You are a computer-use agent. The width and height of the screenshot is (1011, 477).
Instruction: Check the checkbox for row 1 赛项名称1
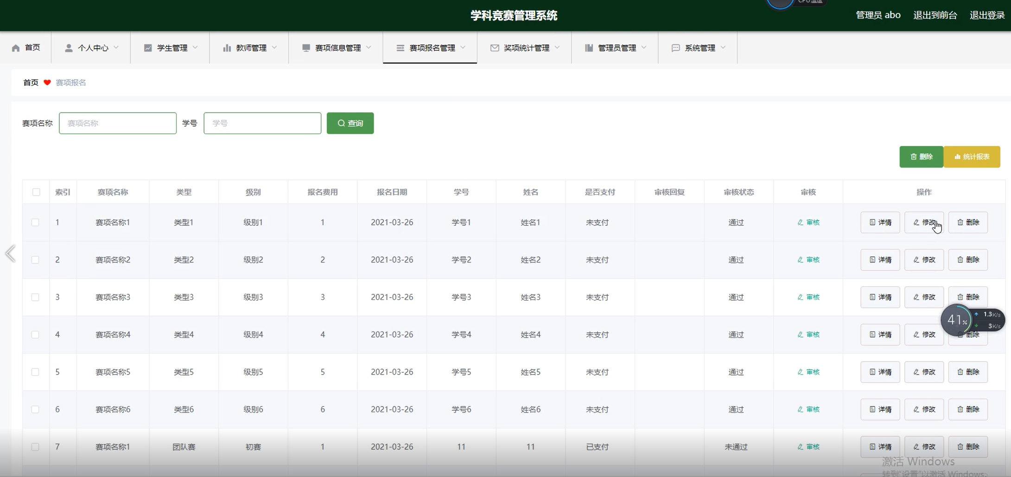point(35,223)
